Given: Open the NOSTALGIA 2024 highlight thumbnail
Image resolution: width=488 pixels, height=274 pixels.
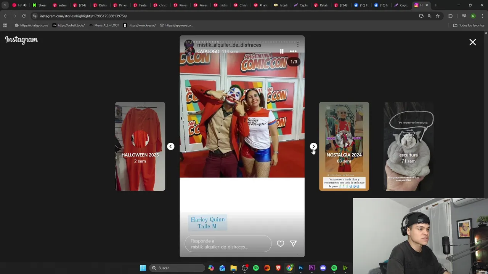Looking at the screenshot, I should [x=344, y=147].
